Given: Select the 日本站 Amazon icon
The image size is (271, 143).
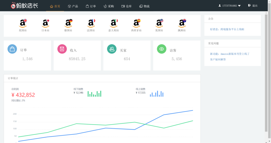Looking at the screenshot, I should (45, 23).
